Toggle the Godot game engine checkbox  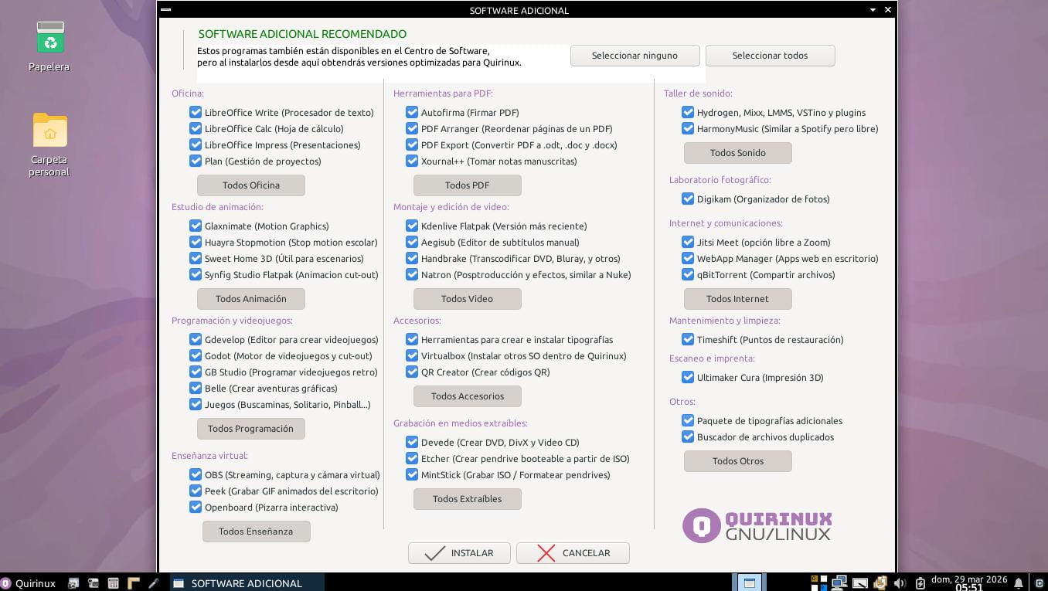click(x=196, y=356)
